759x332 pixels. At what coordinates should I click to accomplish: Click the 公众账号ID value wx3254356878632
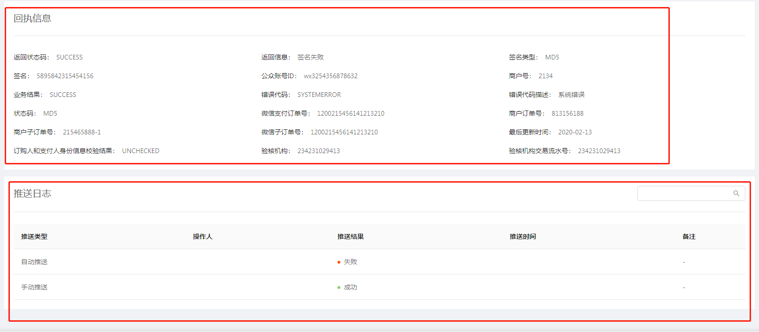pyautogui.click(x=330, y=76)
